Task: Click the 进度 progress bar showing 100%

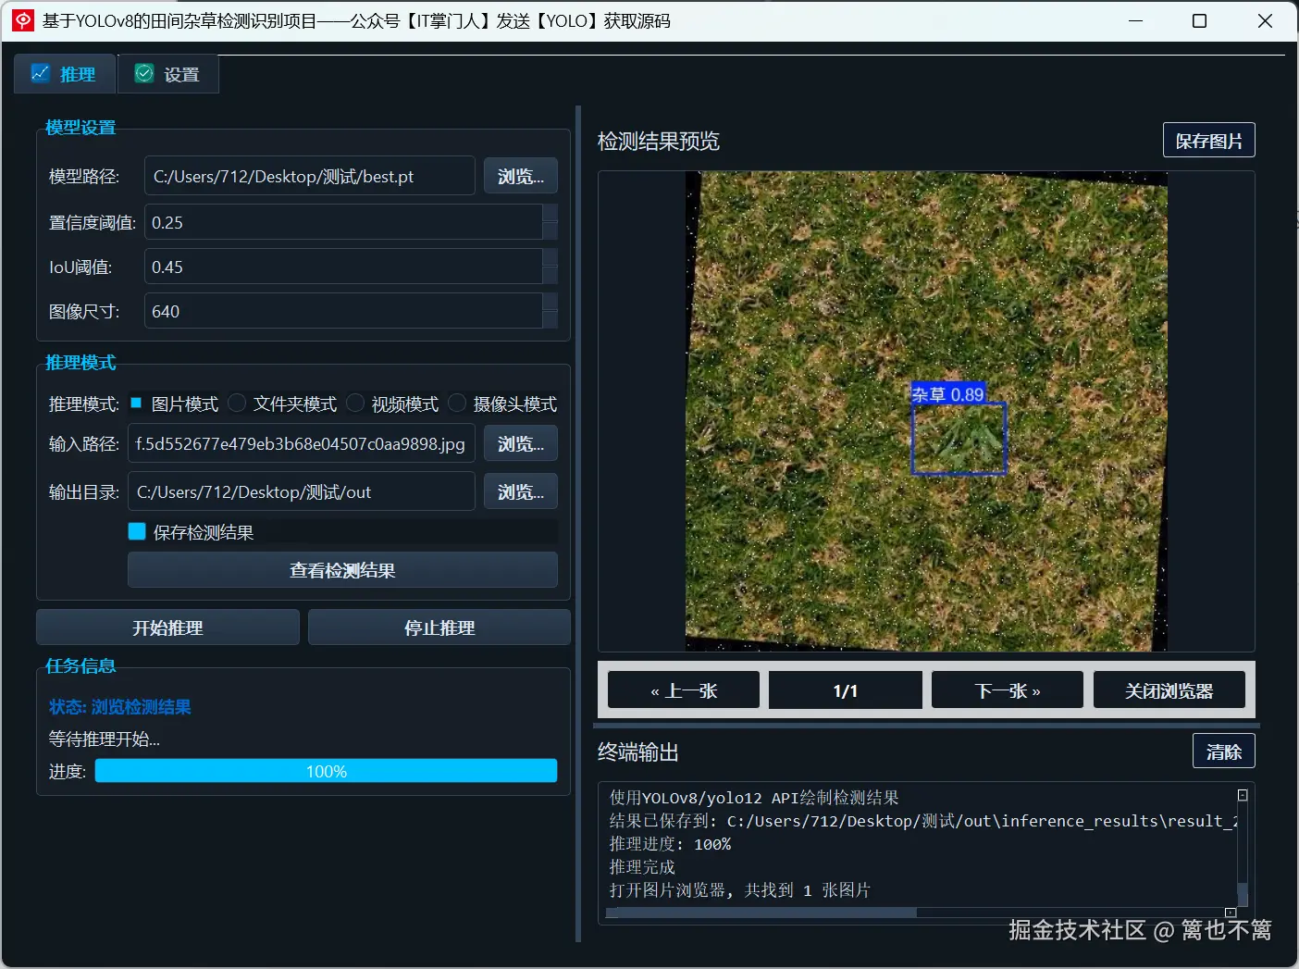Action: pyautogui.click(x=326, y=771)
